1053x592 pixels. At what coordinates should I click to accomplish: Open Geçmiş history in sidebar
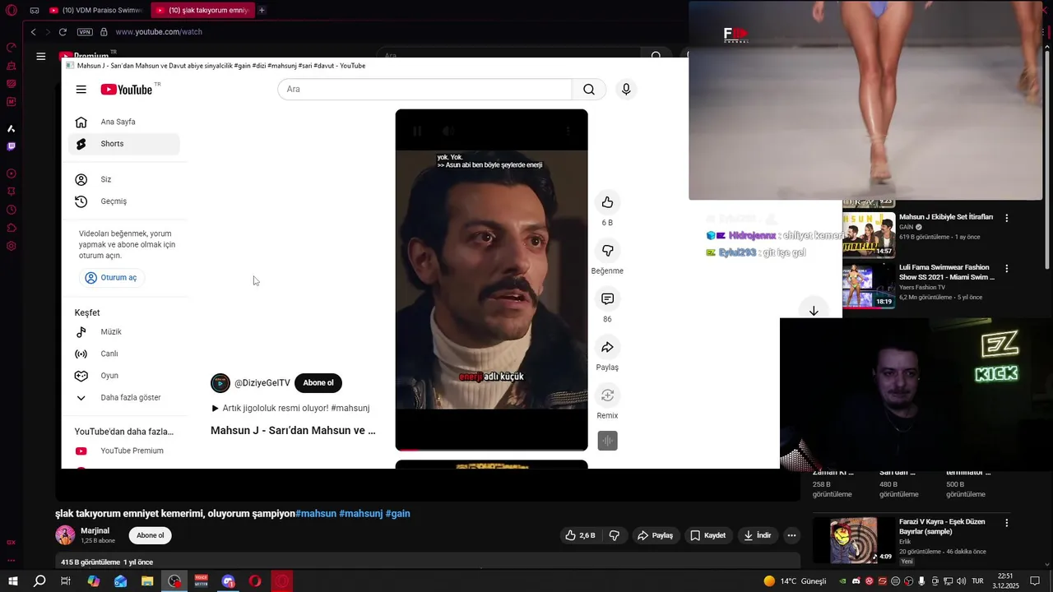tap(123, 201)
